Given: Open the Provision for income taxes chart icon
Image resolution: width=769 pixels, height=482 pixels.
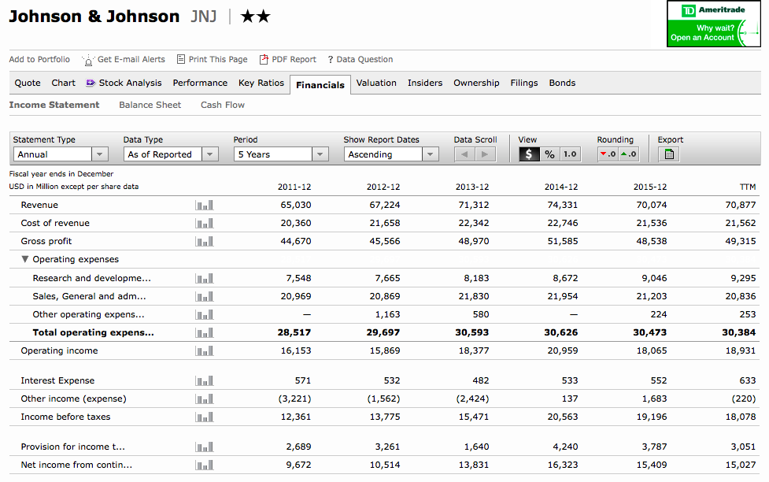Looking at the screenshot, I should 204,447.
